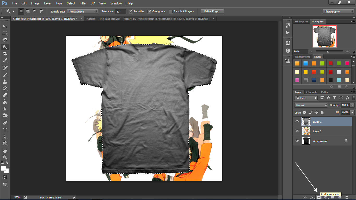This screenshot has width=356, height=200.
Task: Lock layer position
Action: pyautogui.click(x=316, y=113)
